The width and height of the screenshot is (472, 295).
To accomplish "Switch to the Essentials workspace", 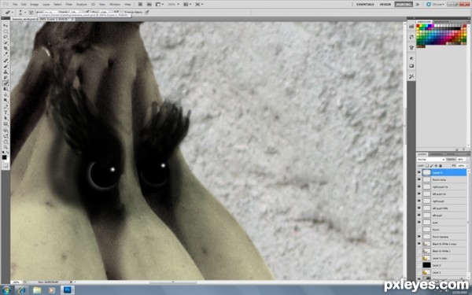I will click(365, 4).
